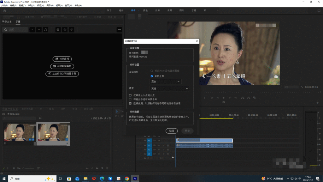Click the split caption segment icon

[65, 30]
